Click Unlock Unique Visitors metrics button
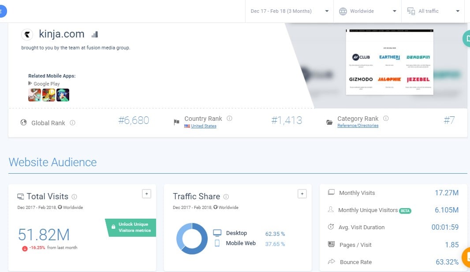470x272 pixels. point(131,227)
